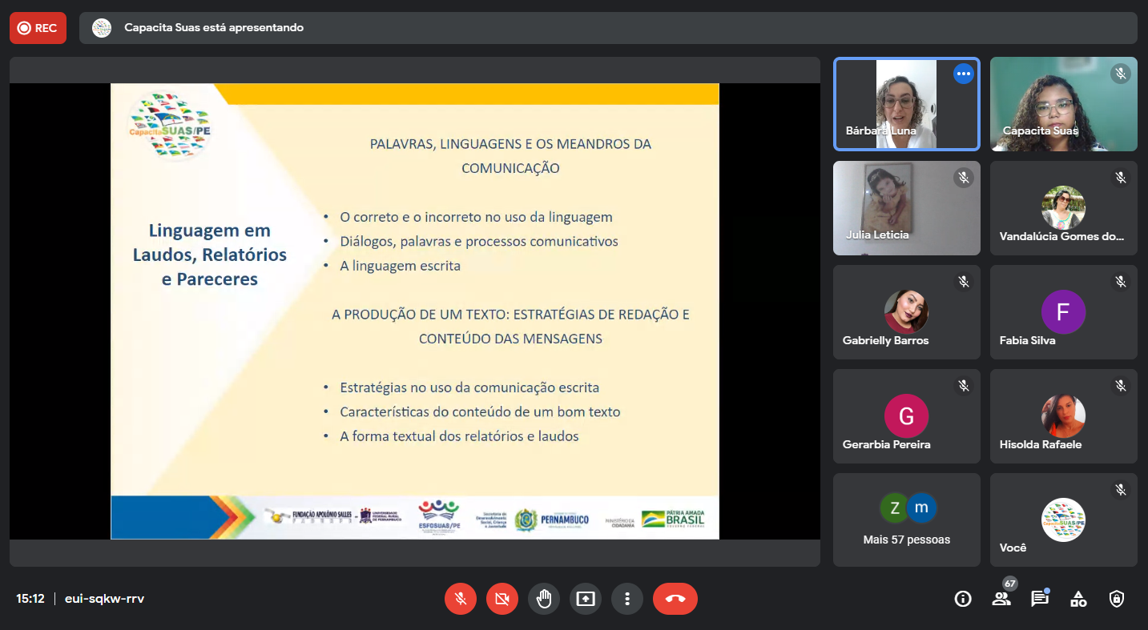Expand the 'Mais 57 pessoas' tile
Screen dimensions: 1148x630
(906, 520)
